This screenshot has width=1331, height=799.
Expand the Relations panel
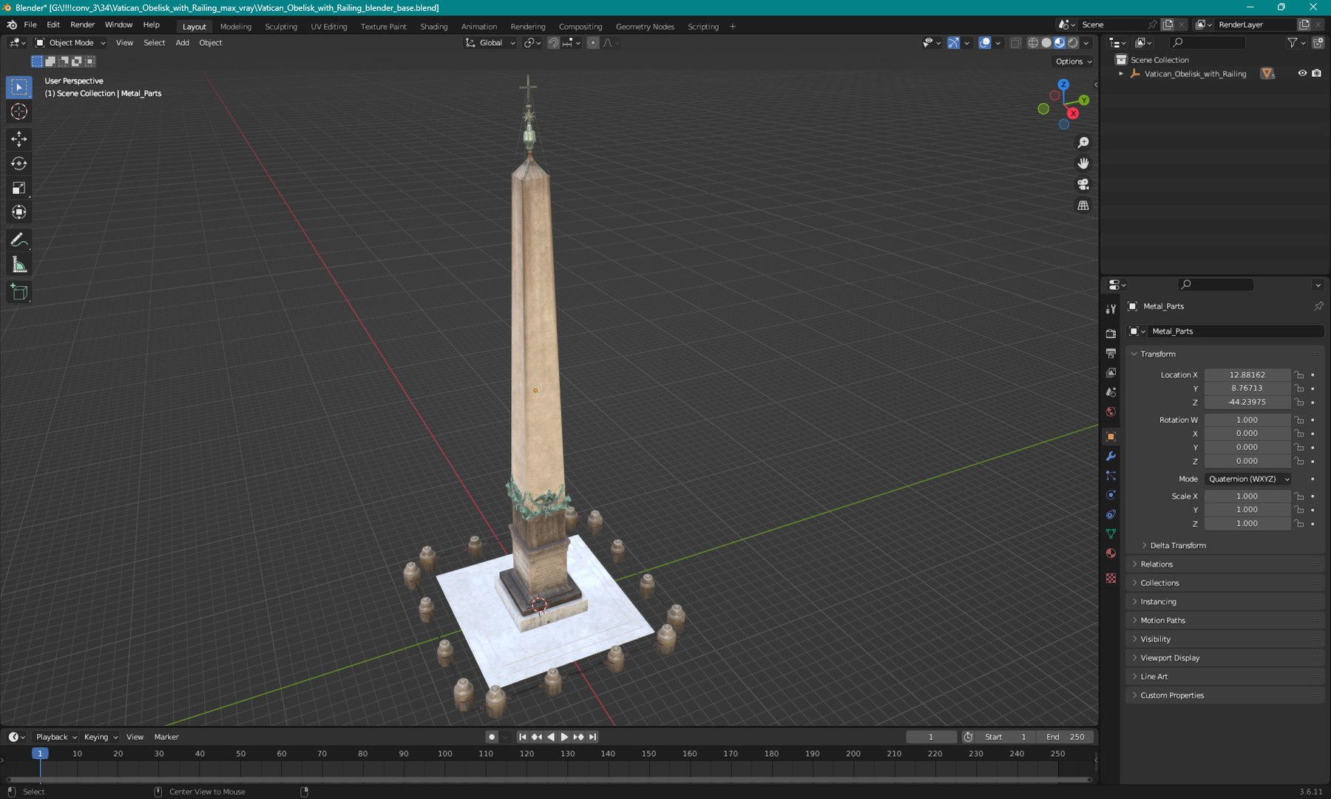(x=1156, y=564)
